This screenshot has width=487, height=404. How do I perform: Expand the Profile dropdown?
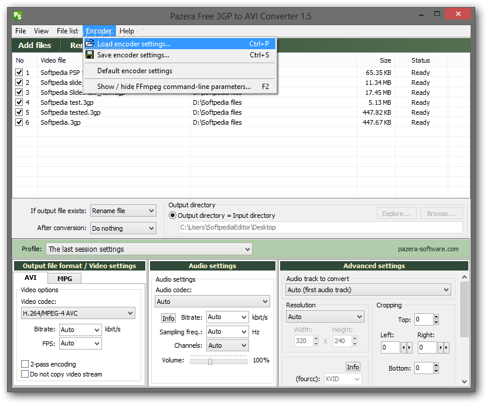[x=149, y=249]
